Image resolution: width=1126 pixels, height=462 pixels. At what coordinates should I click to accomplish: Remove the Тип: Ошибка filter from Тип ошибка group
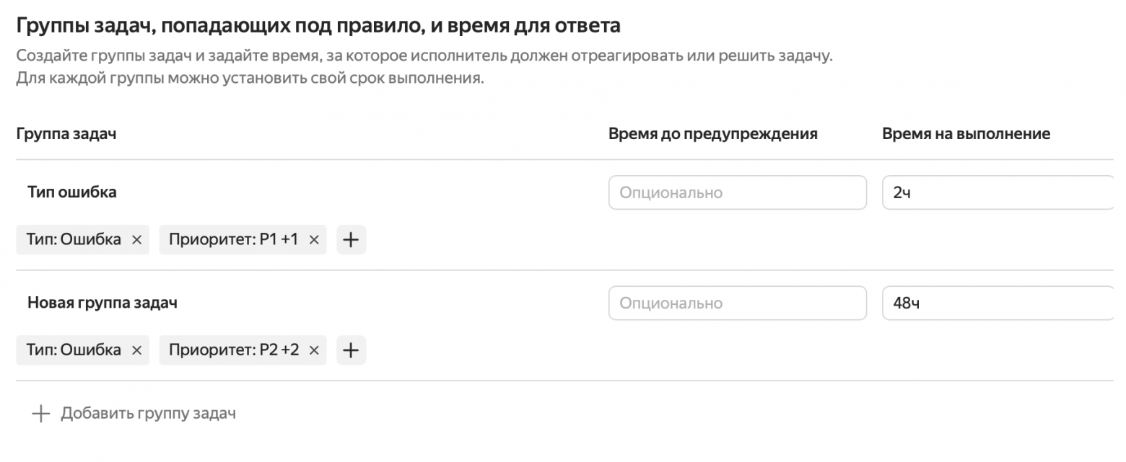pyautogui.click(x=136, y=239)
